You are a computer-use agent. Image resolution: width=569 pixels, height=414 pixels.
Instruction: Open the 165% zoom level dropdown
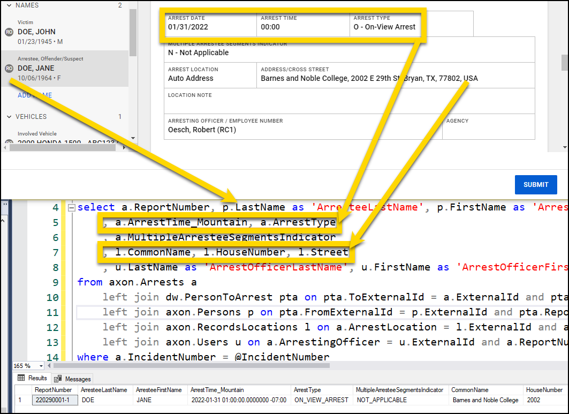tap(42, 366)
